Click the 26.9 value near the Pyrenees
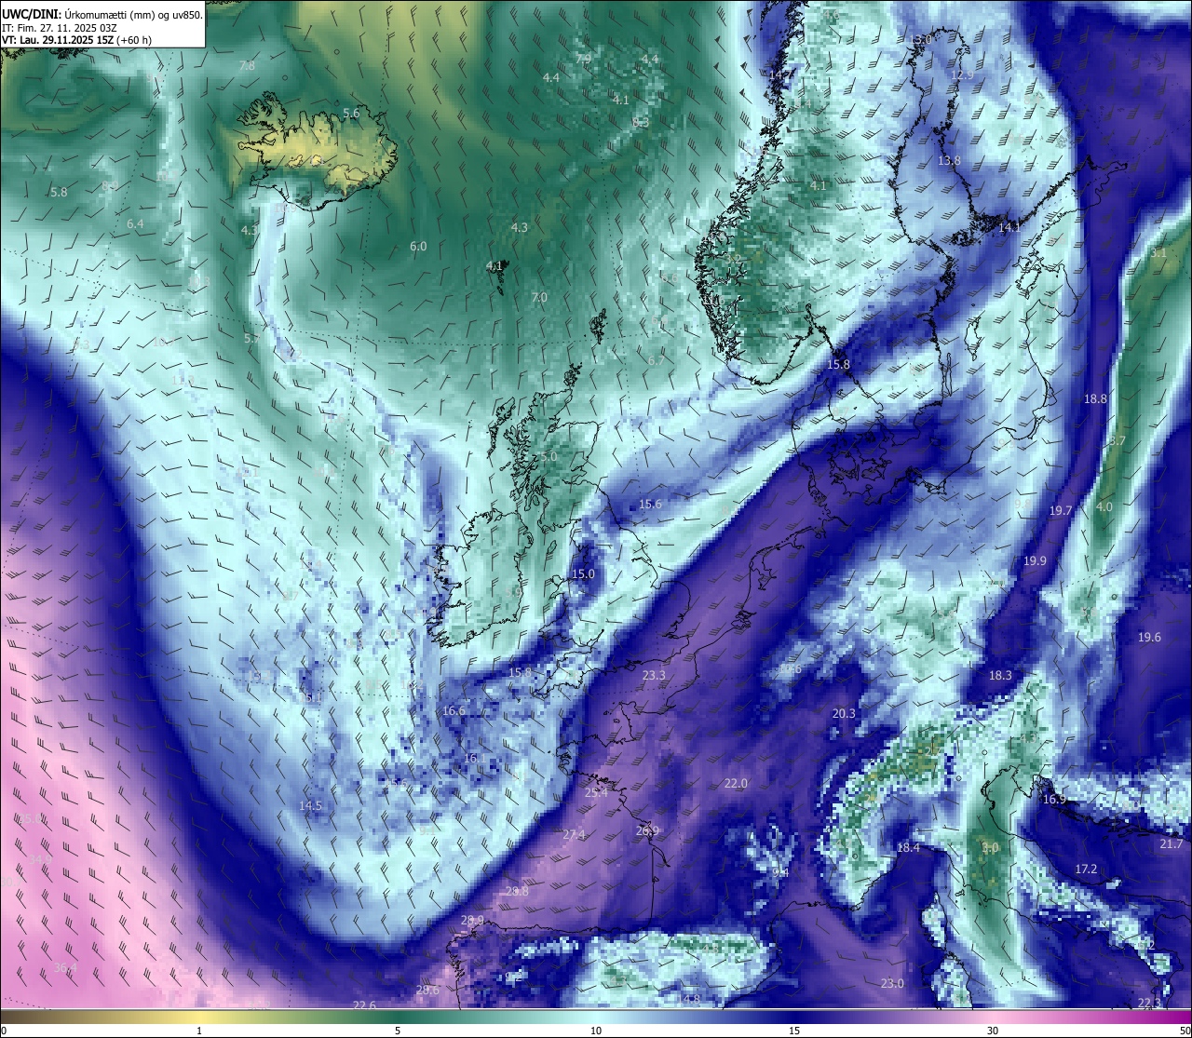1192x1038 pixels. coord(647,831)
